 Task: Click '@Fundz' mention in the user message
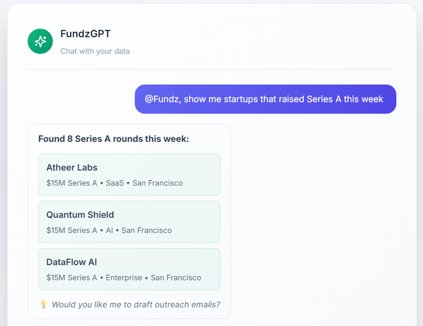coord(162,99)
